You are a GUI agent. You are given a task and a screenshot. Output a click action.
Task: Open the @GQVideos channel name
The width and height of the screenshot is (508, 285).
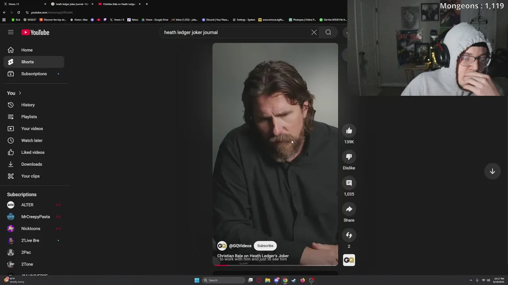[x=240, y=246]
